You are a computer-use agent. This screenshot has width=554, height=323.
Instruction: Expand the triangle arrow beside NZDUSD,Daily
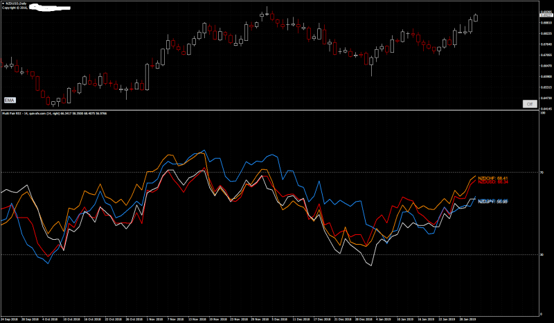point(3,3)
